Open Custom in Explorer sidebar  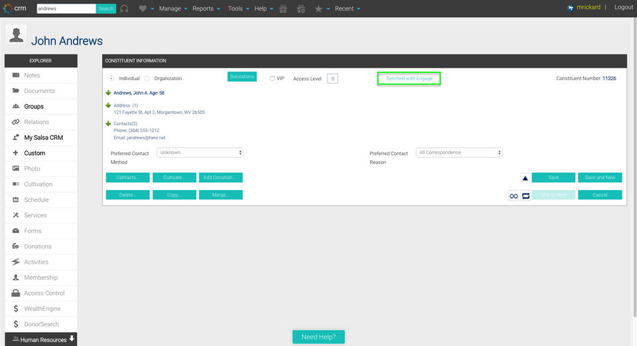pyautogui.click(x=41, y=153)
